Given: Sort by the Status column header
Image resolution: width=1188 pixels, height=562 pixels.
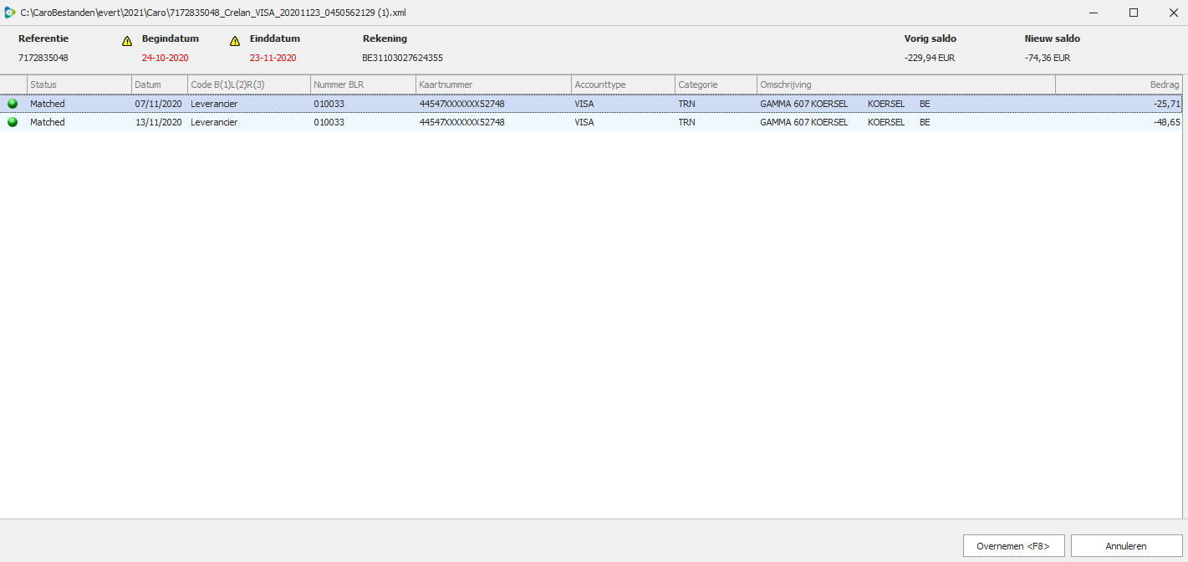Looking at the screenshot, I should click(x=79, y=84).
